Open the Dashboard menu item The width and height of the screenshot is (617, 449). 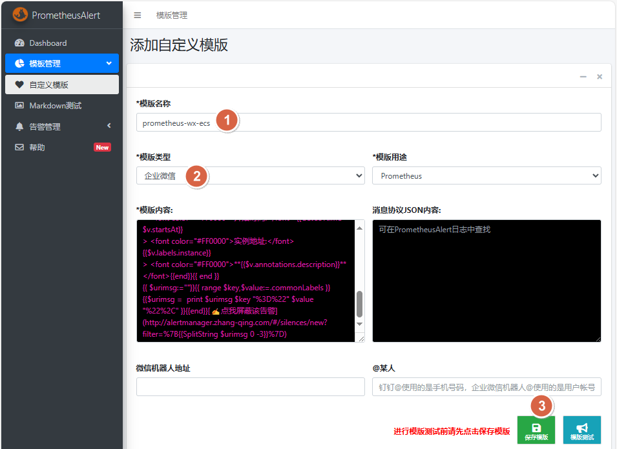tap(62, 43)
